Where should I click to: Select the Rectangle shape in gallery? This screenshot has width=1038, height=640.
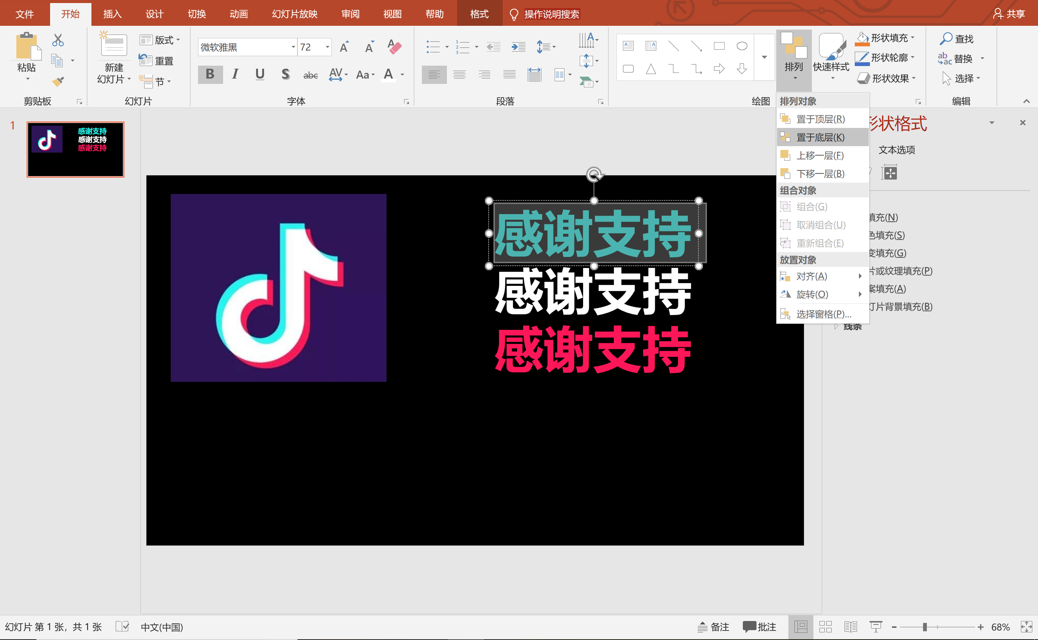point(719,46)
